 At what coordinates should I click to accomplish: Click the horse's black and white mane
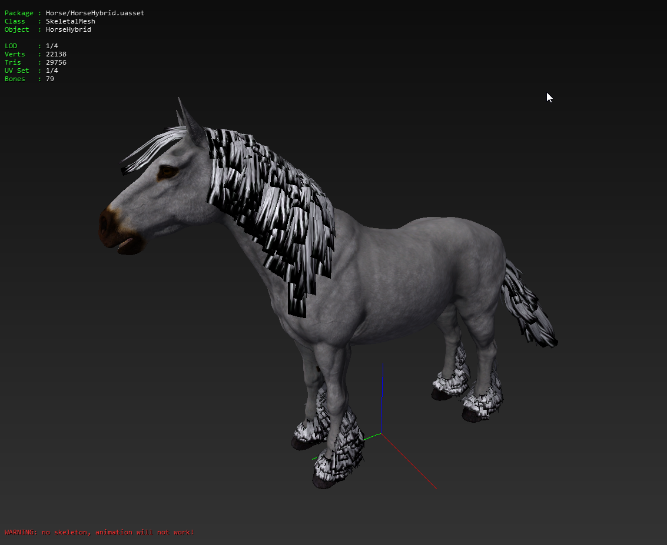pyautogui.click(x=277, y=206)
